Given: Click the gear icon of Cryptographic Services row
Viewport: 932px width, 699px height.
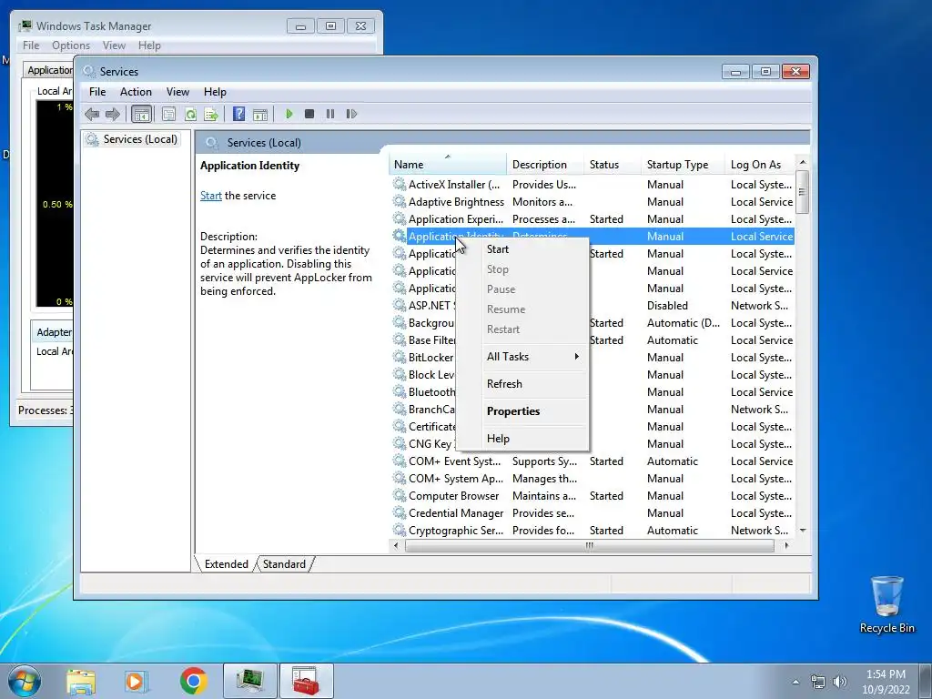Looking at the screenshot, I should pyautogui.click(x=400, y=531).
